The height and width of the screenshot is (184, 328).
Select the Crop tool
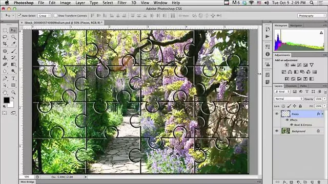[x=5, y=43]
